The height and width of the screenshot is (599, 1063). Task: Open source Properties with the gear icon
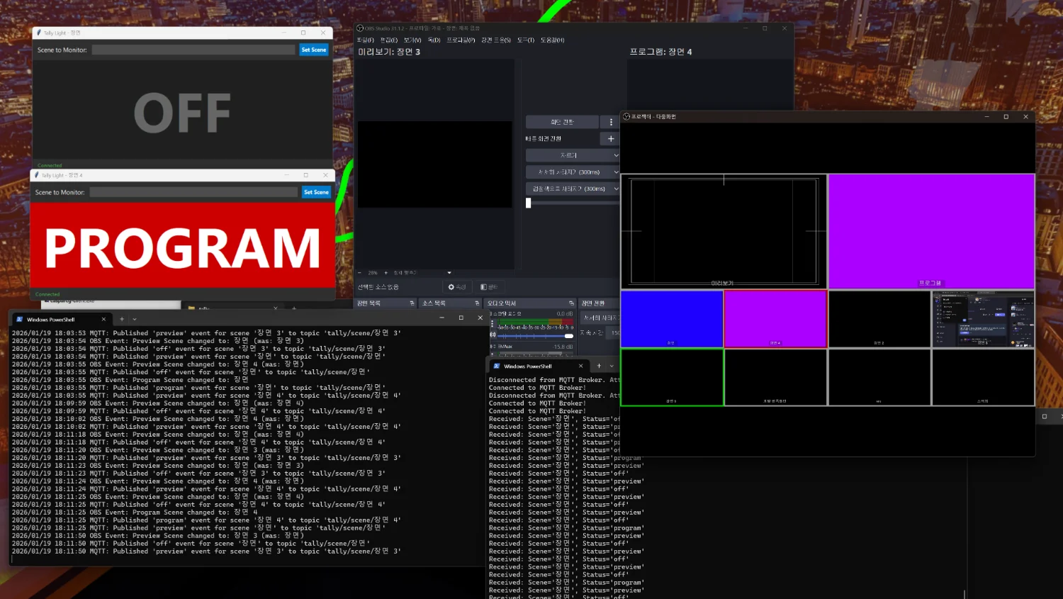(x=456, y=287)
